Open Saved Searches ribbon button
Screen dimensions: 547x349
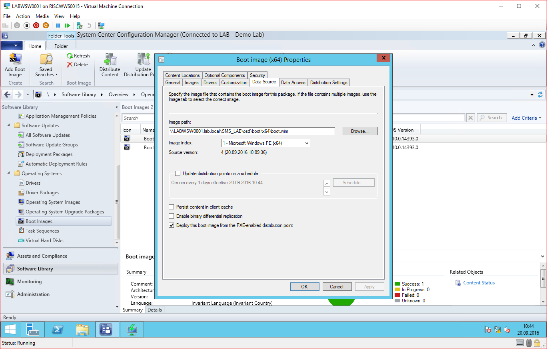tap(46, 65)
